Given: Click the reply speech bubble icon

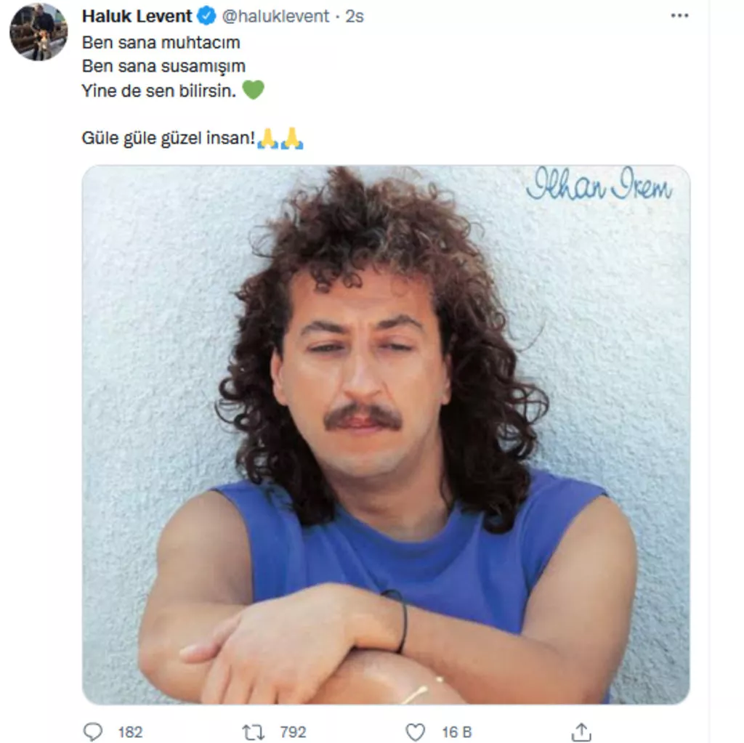Looking at the screenshot, I should pyautogui.click(x=93, y=731).
